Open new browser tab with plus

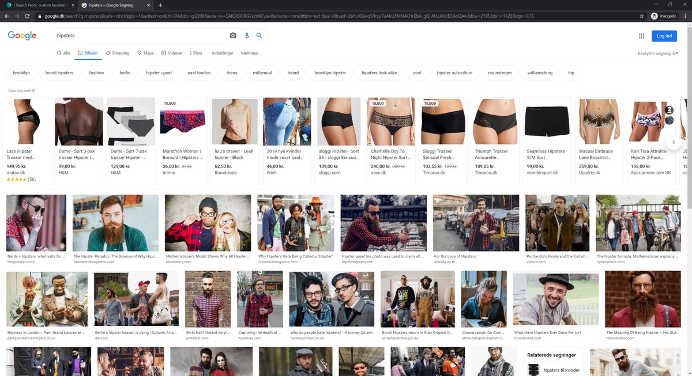[x=161, y=5]
